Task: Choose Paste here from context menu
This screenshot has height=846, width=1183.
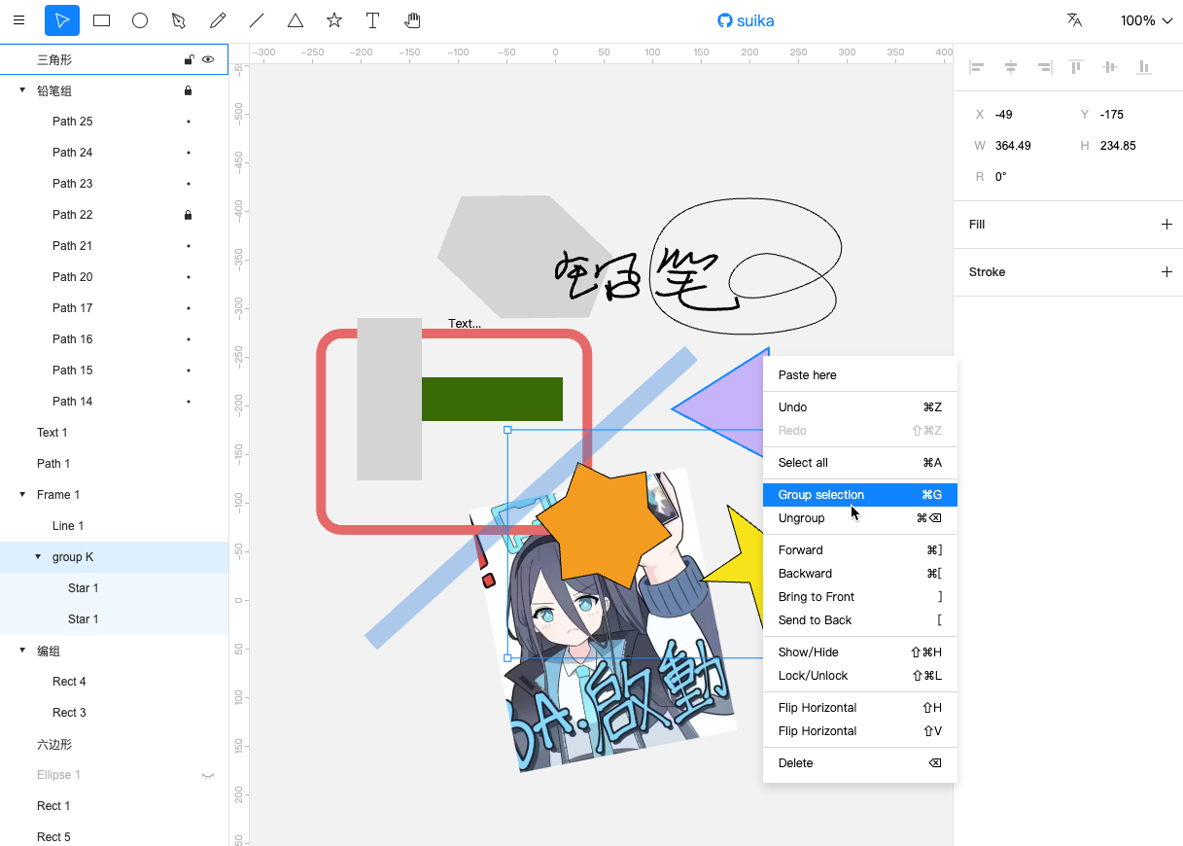Action: click(860, 375)
